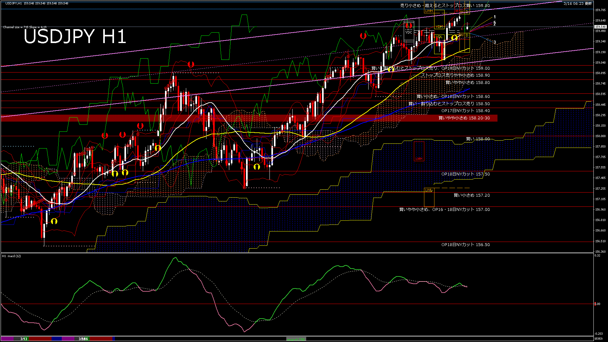Viewport: 608px width, 342px height.
Task: Select the yellow arrow marker near 157.555
Action: click(257, 167)
